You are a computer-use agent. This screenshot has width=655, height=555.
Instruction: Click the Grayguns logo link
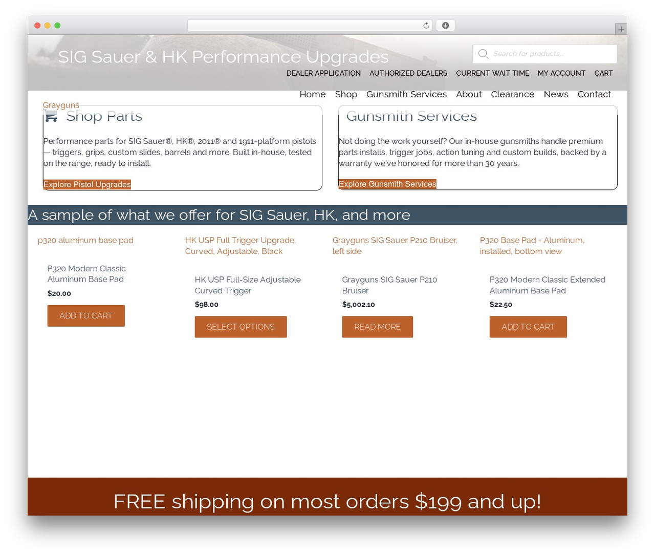(61, 105)
